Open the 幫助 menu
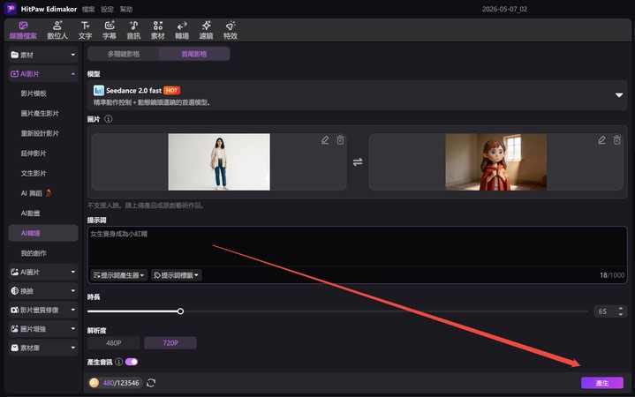 pyautogui.click(x=126, y=9)
